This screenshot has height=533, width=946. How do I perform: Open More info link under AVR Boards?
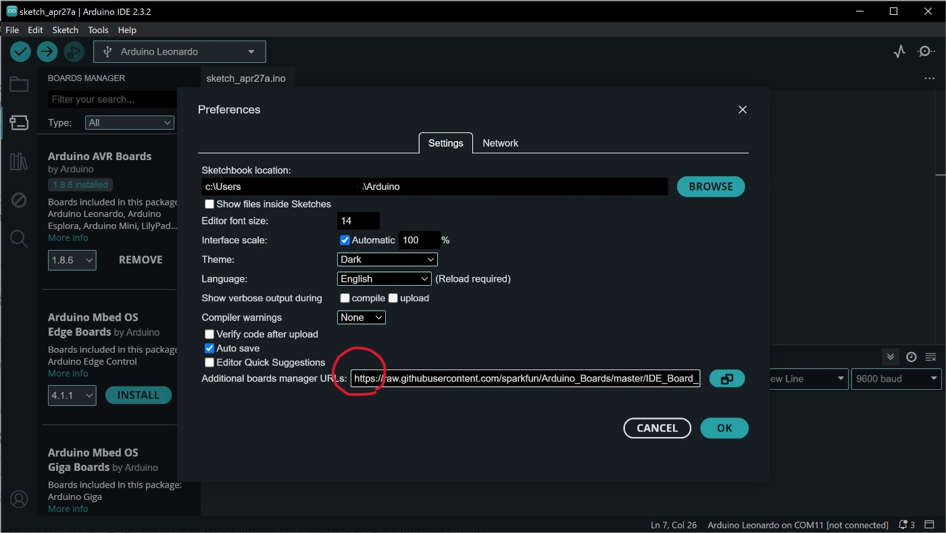68,238
